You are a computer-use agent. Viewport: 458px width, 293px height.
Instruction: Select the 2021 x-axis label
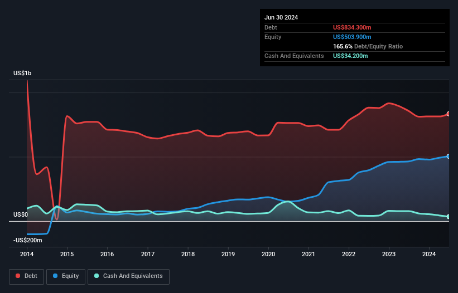tap(308, 254)
